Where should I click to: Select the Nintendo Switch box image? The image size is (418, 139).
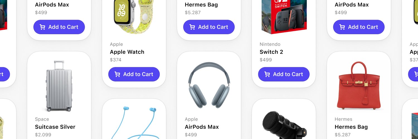click(284, 16)
